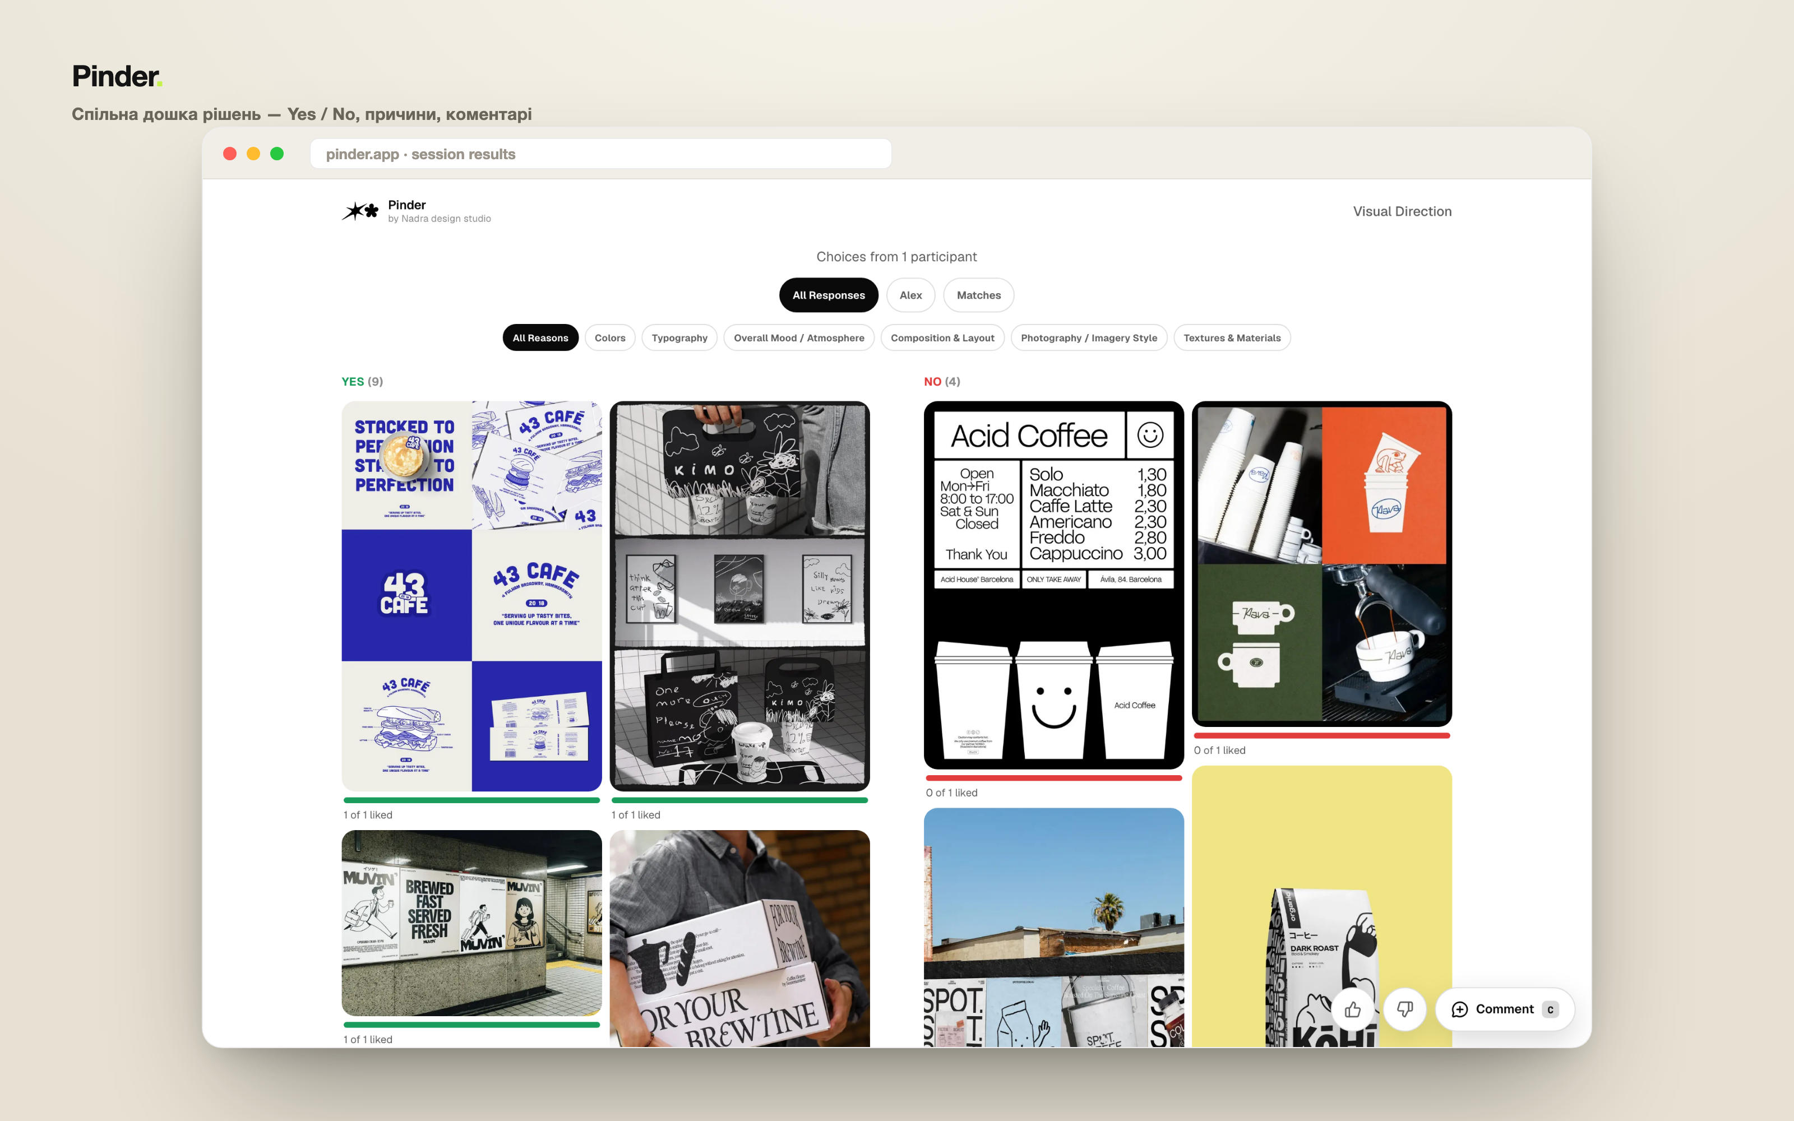
Task: Open the Comment button
Action: click(x=1505, y=1009)
